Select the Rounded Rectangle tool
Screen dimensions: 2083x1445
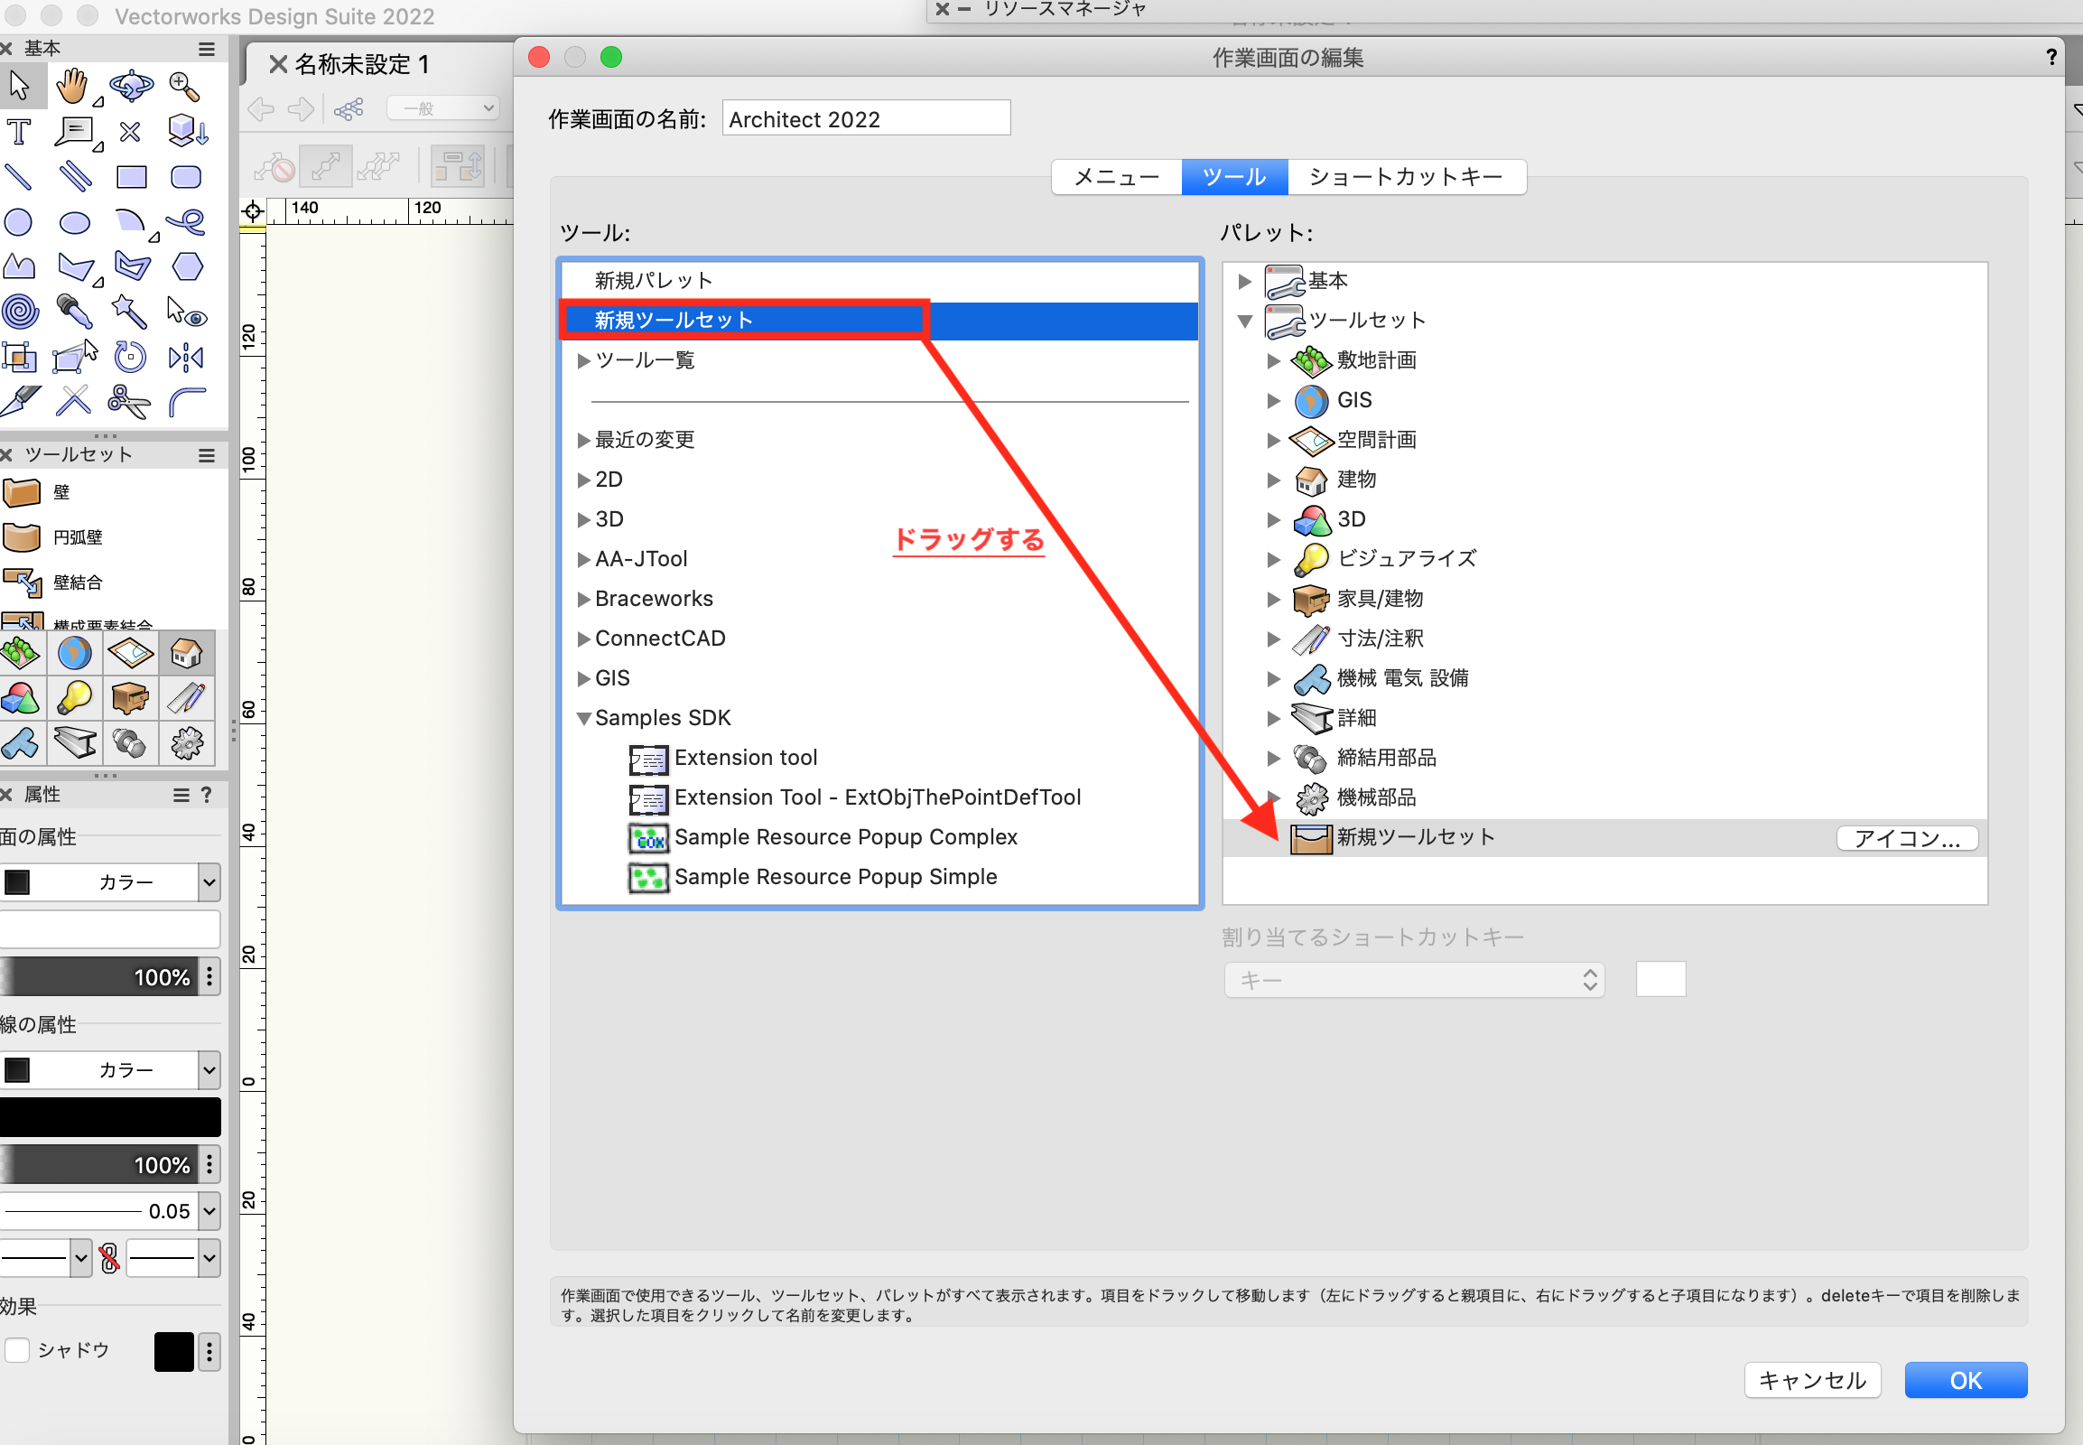pos(186,177)
